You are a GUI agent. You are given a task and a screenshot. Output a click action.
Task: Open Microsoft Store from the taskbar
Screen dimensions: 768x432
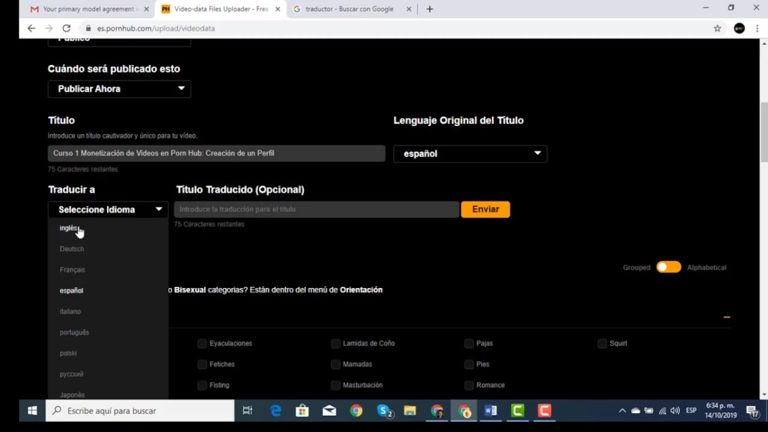[302, 411]
